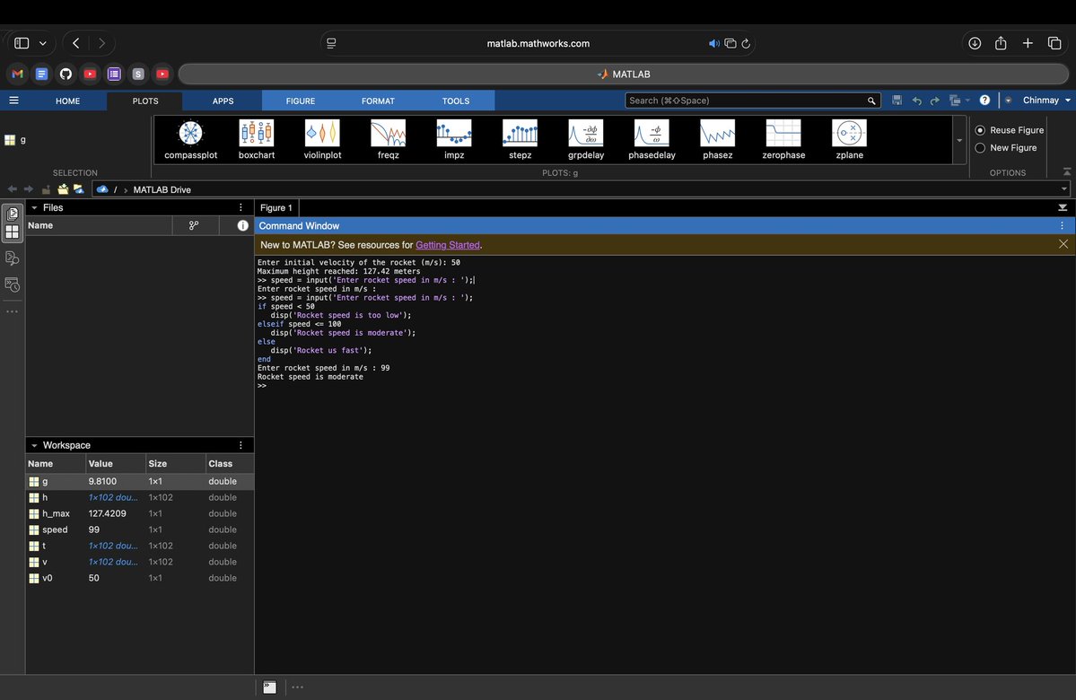Open the compassplot plot type
This screenshot has height=700, width=1076.
click(191, 139)
